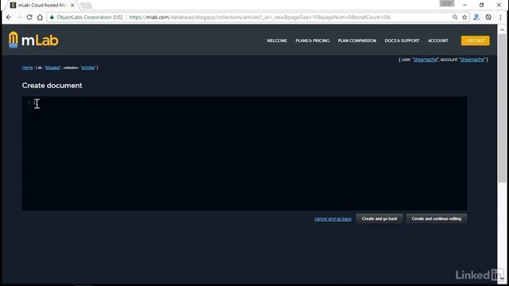Click the circular extension icon beside the menu
Viewport: 509px width, 286px height.
[x=488, y=17]
